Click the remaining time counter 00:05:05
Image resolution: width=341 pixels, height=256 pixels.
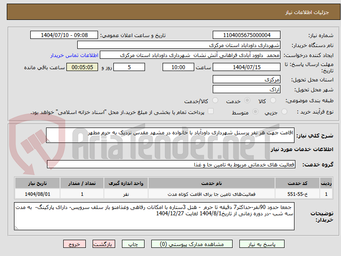coord(82,67)
